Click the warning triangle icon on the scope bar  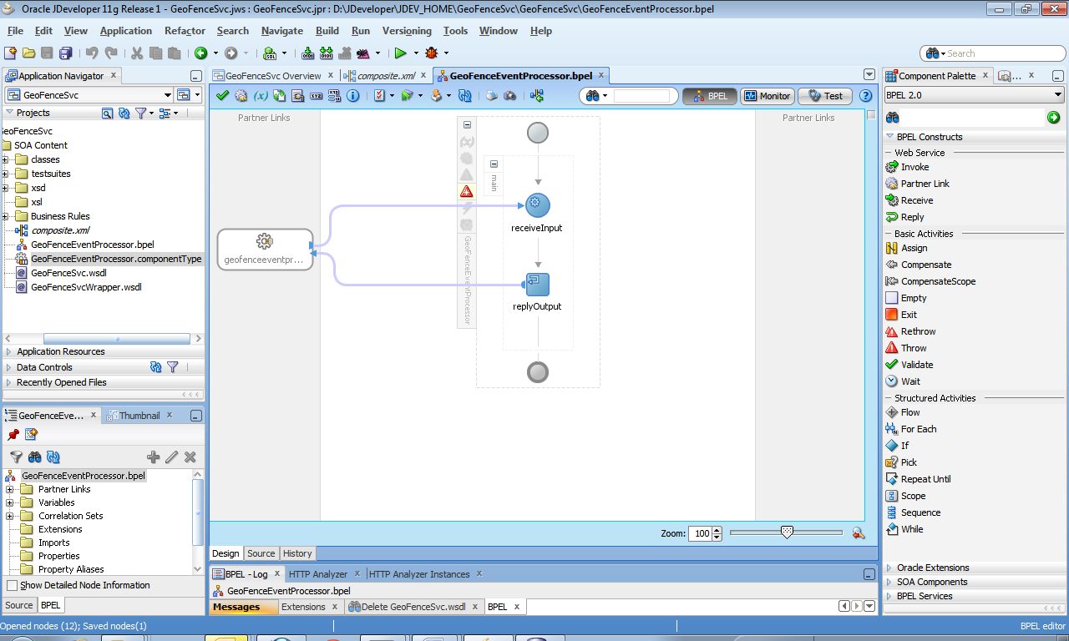click(466, 191)
